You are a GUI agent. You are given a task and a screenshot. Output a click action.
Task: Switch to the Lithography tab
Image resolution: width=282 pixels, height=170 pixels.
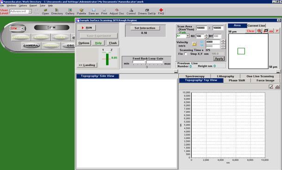(226, 76)
